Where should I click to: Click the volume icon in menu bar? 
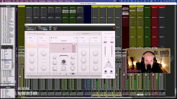pyautogui.click(x=145, y=1)
